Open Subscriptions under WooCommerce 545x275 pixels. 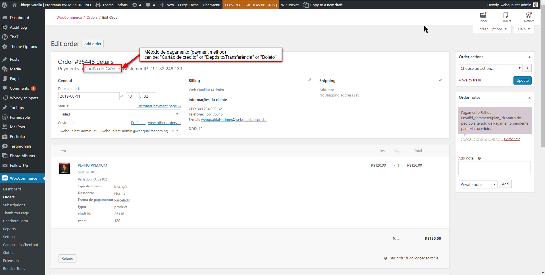click(x=14, y=205)
